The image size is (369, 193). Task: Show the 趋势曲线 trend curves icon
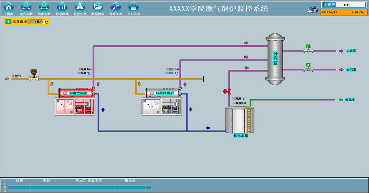62,7
